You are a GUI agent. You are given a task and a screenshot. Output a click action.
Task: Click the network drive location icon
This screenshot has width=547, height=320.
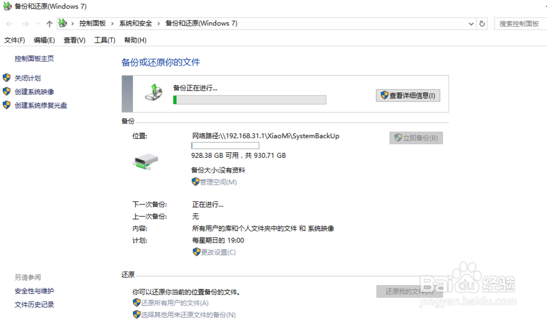(x=146, y=162)
